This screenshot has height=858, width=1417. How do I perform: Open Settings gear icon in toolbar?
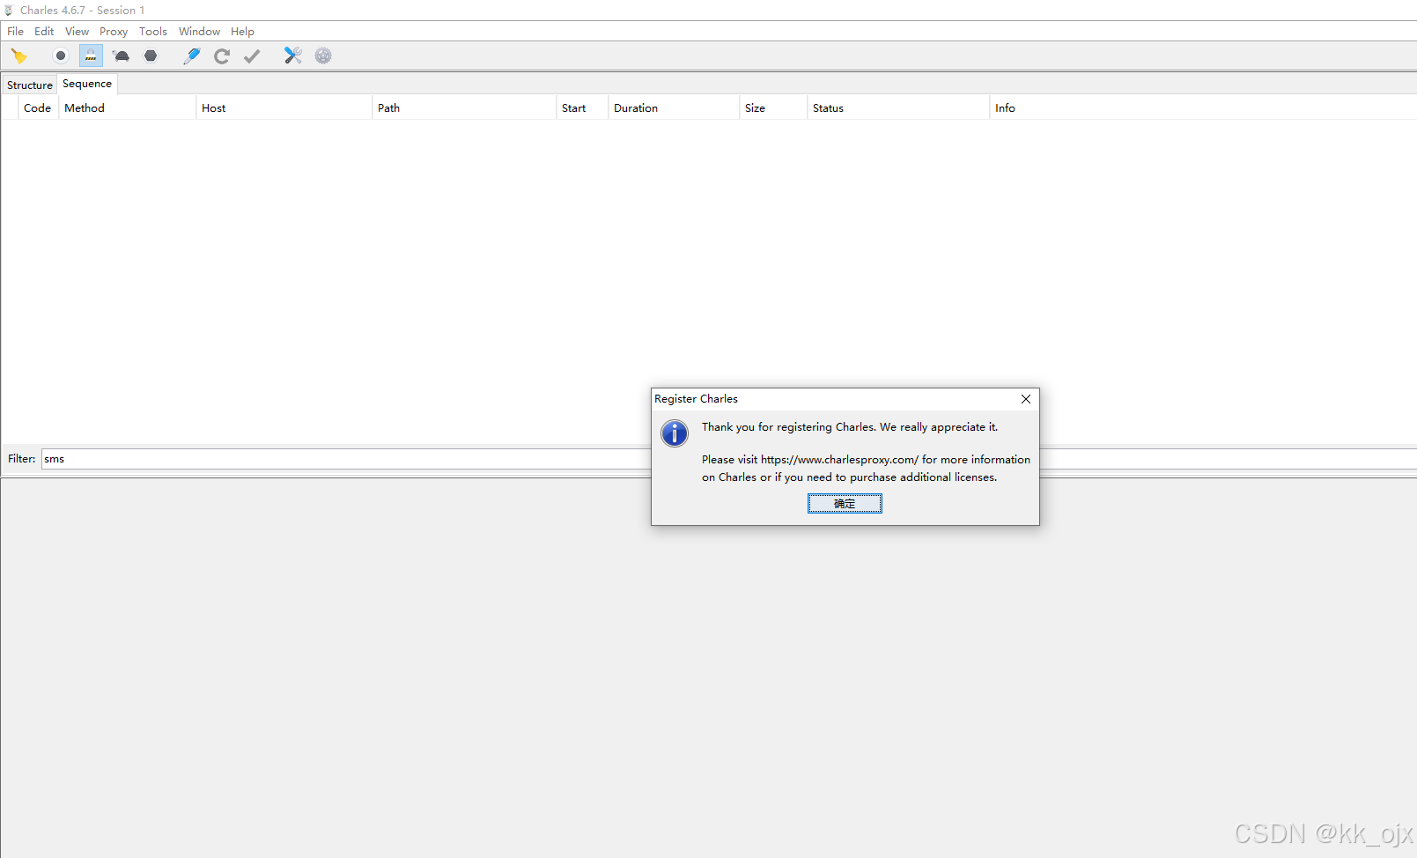(323, 56)
